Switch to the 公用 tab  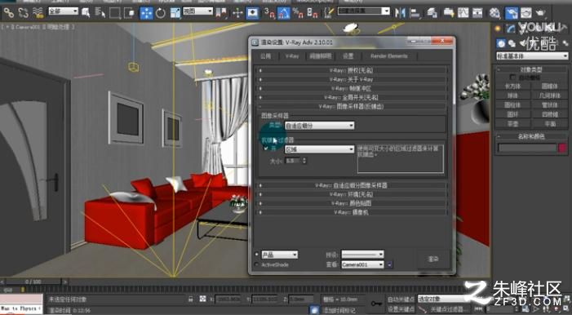click(x=265, y=56)
